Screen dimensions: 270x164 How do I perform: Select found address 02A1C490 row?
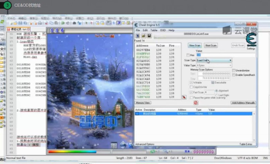point(158,72)
